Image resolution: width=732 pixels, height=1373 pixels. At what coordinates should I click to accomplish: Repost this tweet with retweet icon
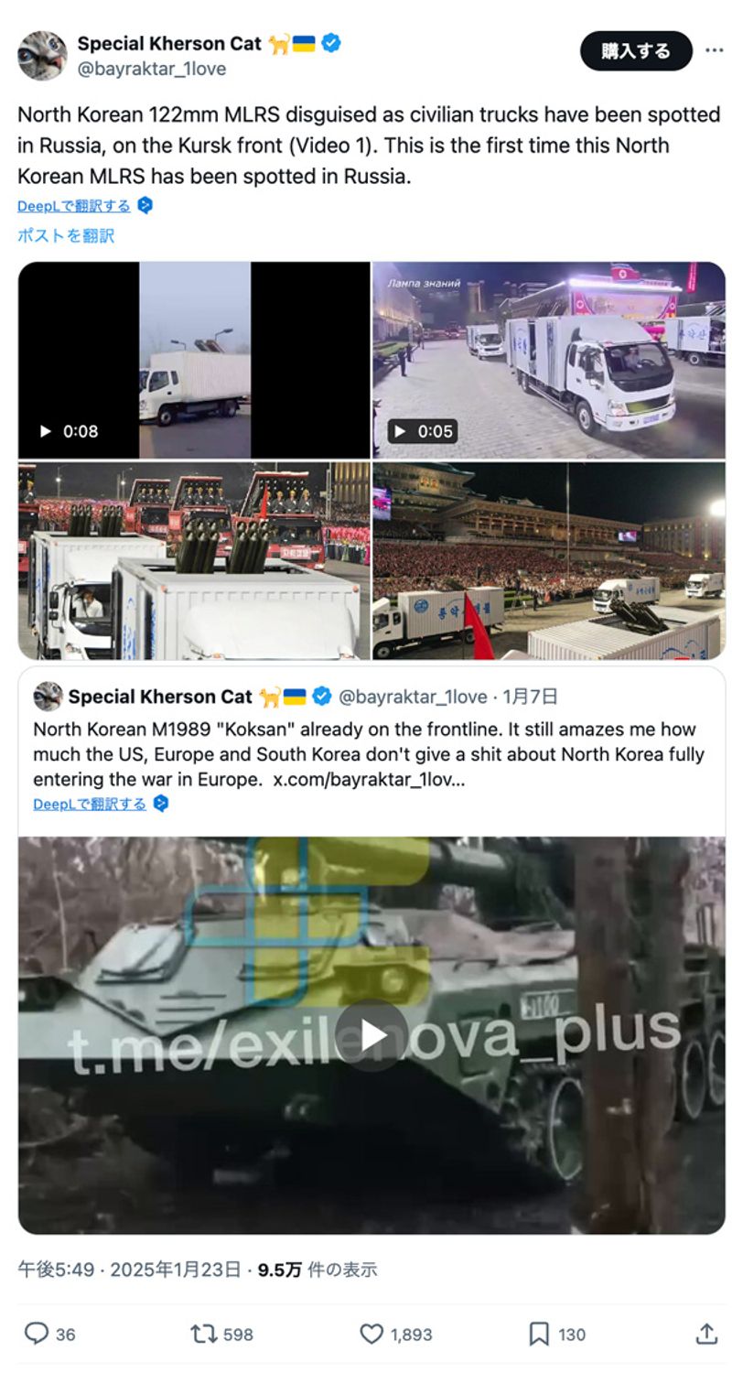click(x=203, y=1334)
